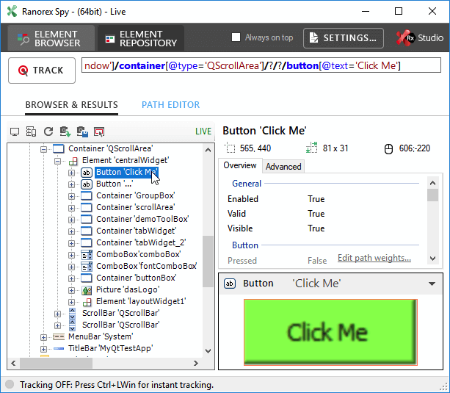Viewport: 450px width, 393px height.
Task: Click the gray tracking status circle indicator
Action: pyautogui.click(x=10, y=384)
